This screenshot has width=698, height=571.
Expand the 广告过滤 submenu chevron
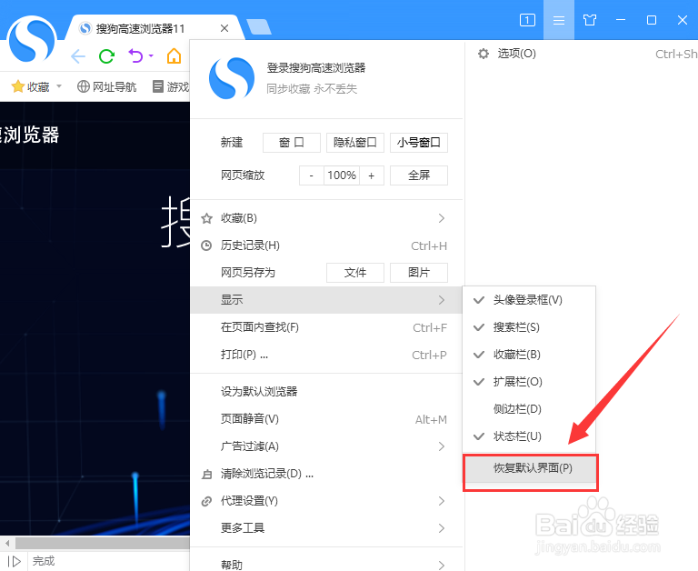[x=441, y=446]
